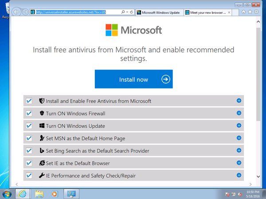Expand Windows Update row details
This screenshot has width=266, height=199.
coord(239,126)
